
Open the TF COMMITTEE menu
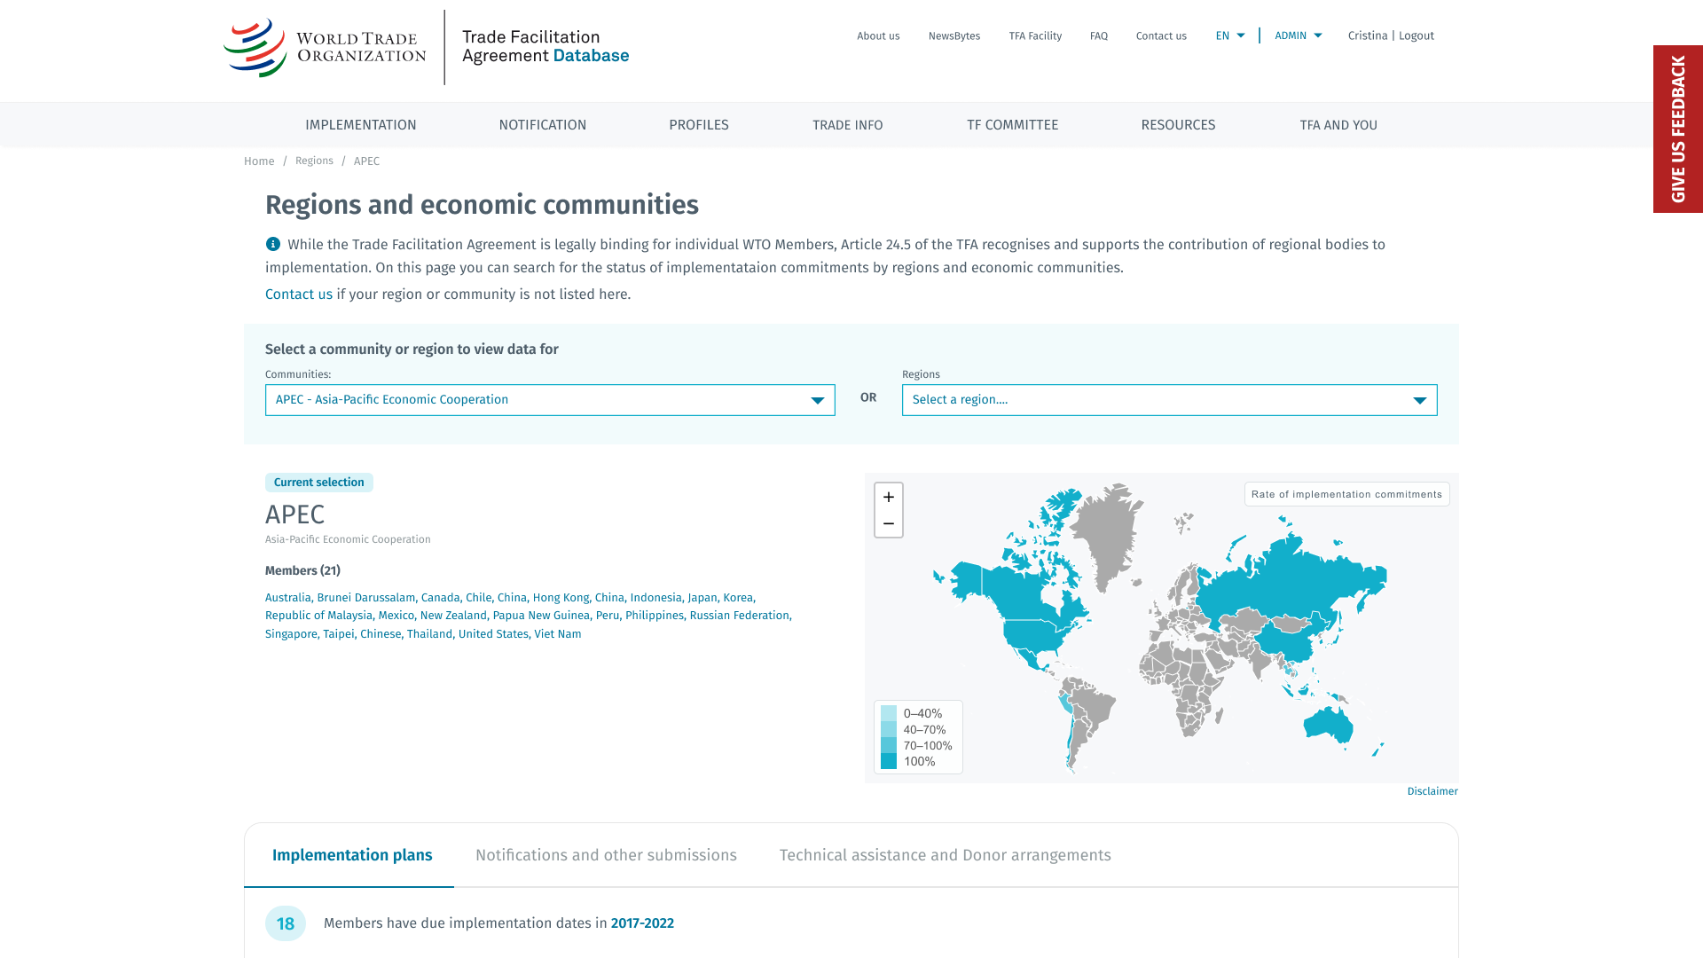click(x=1012, y=124)
